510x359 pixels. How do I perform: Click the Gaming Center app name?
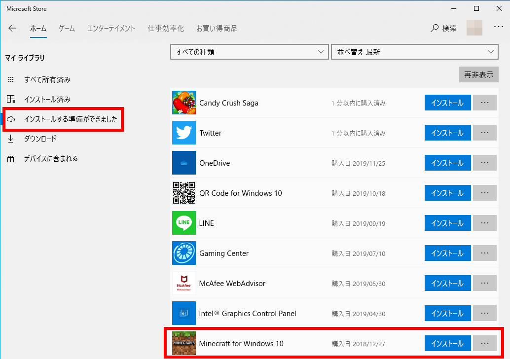[224, 253]
